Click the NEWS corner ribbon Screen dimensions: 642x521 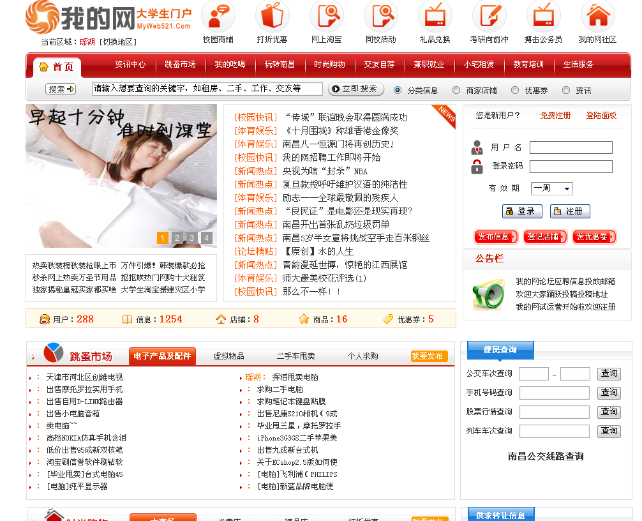(x=445, y=116)
